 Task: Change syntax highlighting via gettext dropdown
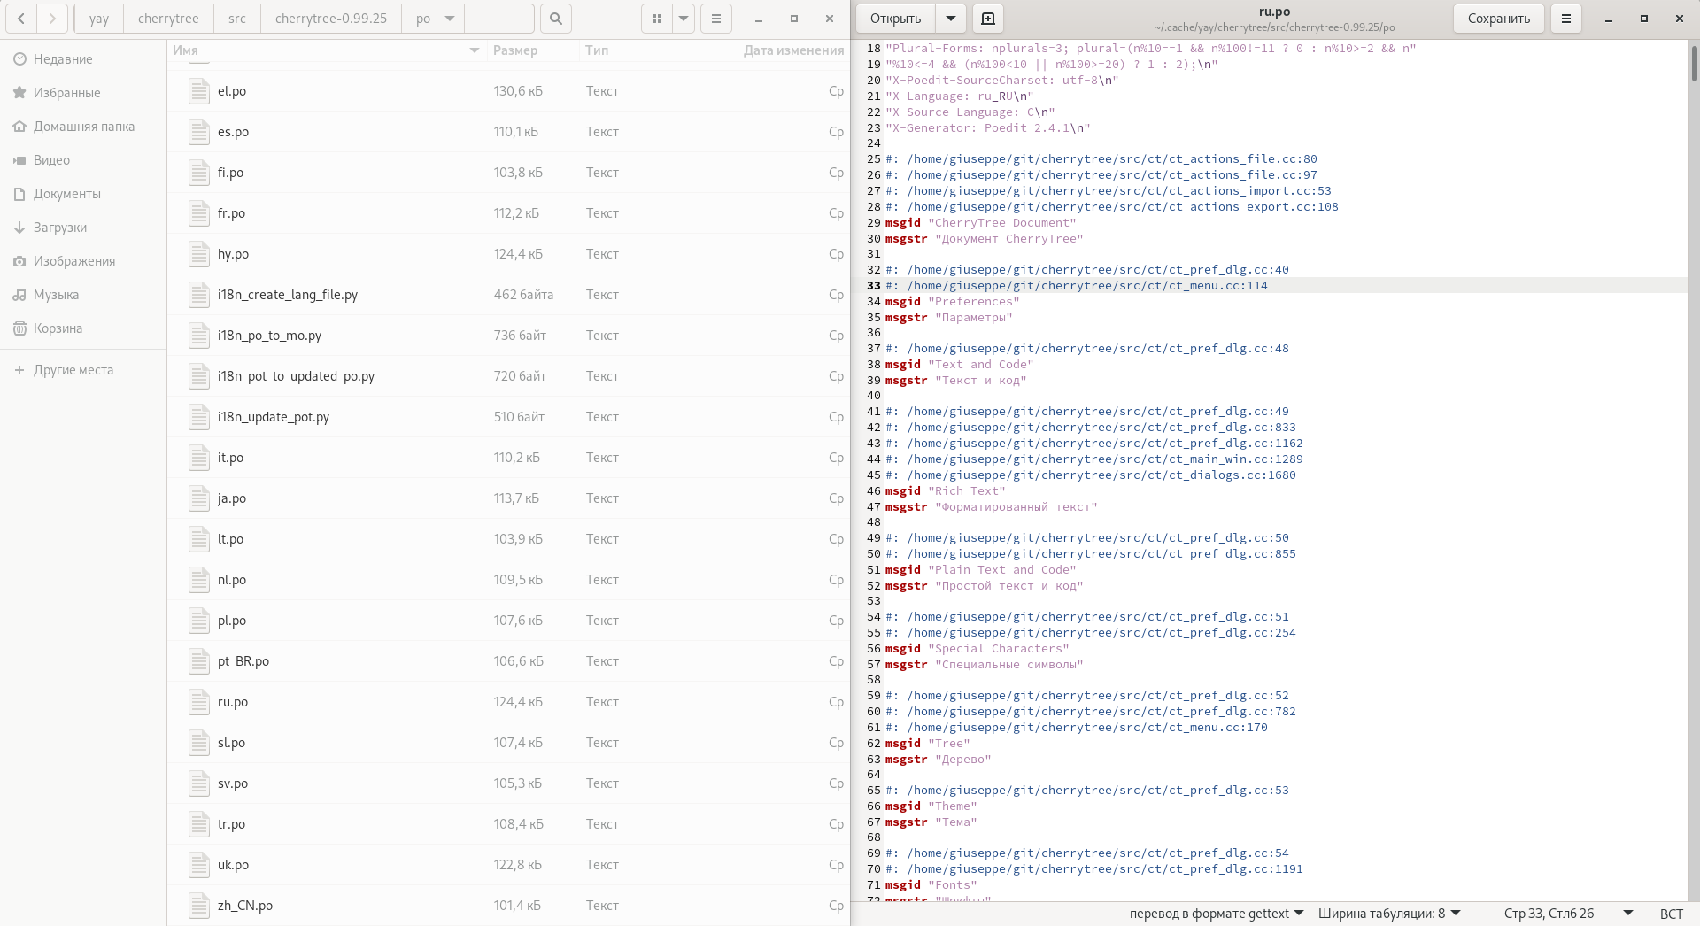1215,914
